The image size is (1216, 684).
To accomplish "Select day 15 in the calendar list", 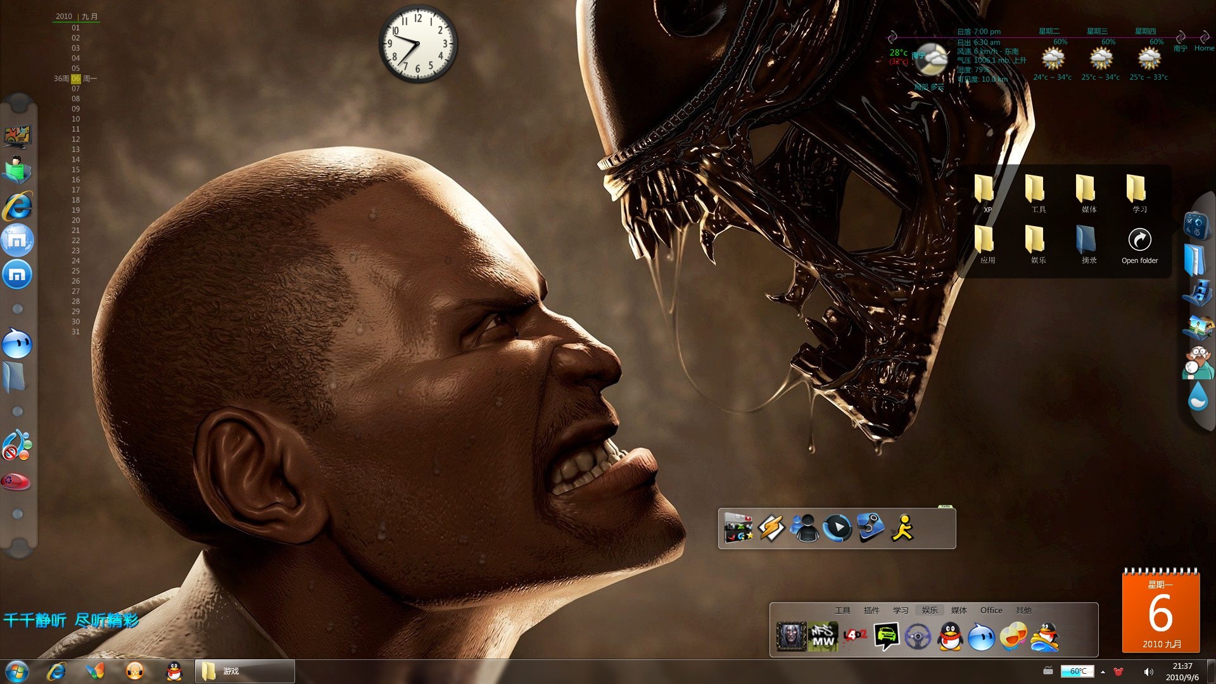I will click(x=75, y=170).
